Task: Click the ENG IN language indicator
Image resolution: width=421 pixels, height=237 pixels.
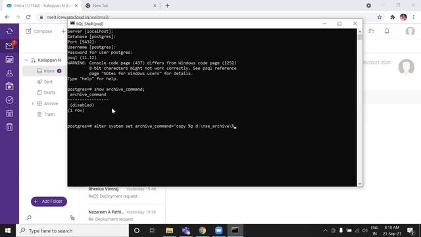Action: pos(374,230)
